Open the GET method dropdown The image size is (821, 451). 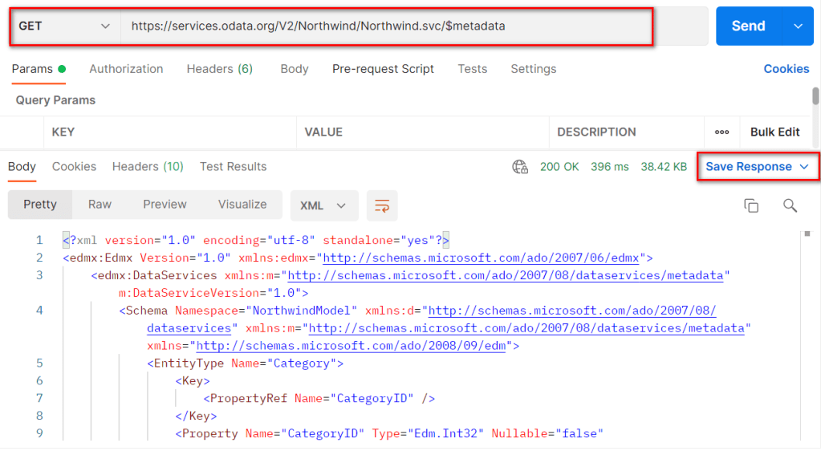64,26
